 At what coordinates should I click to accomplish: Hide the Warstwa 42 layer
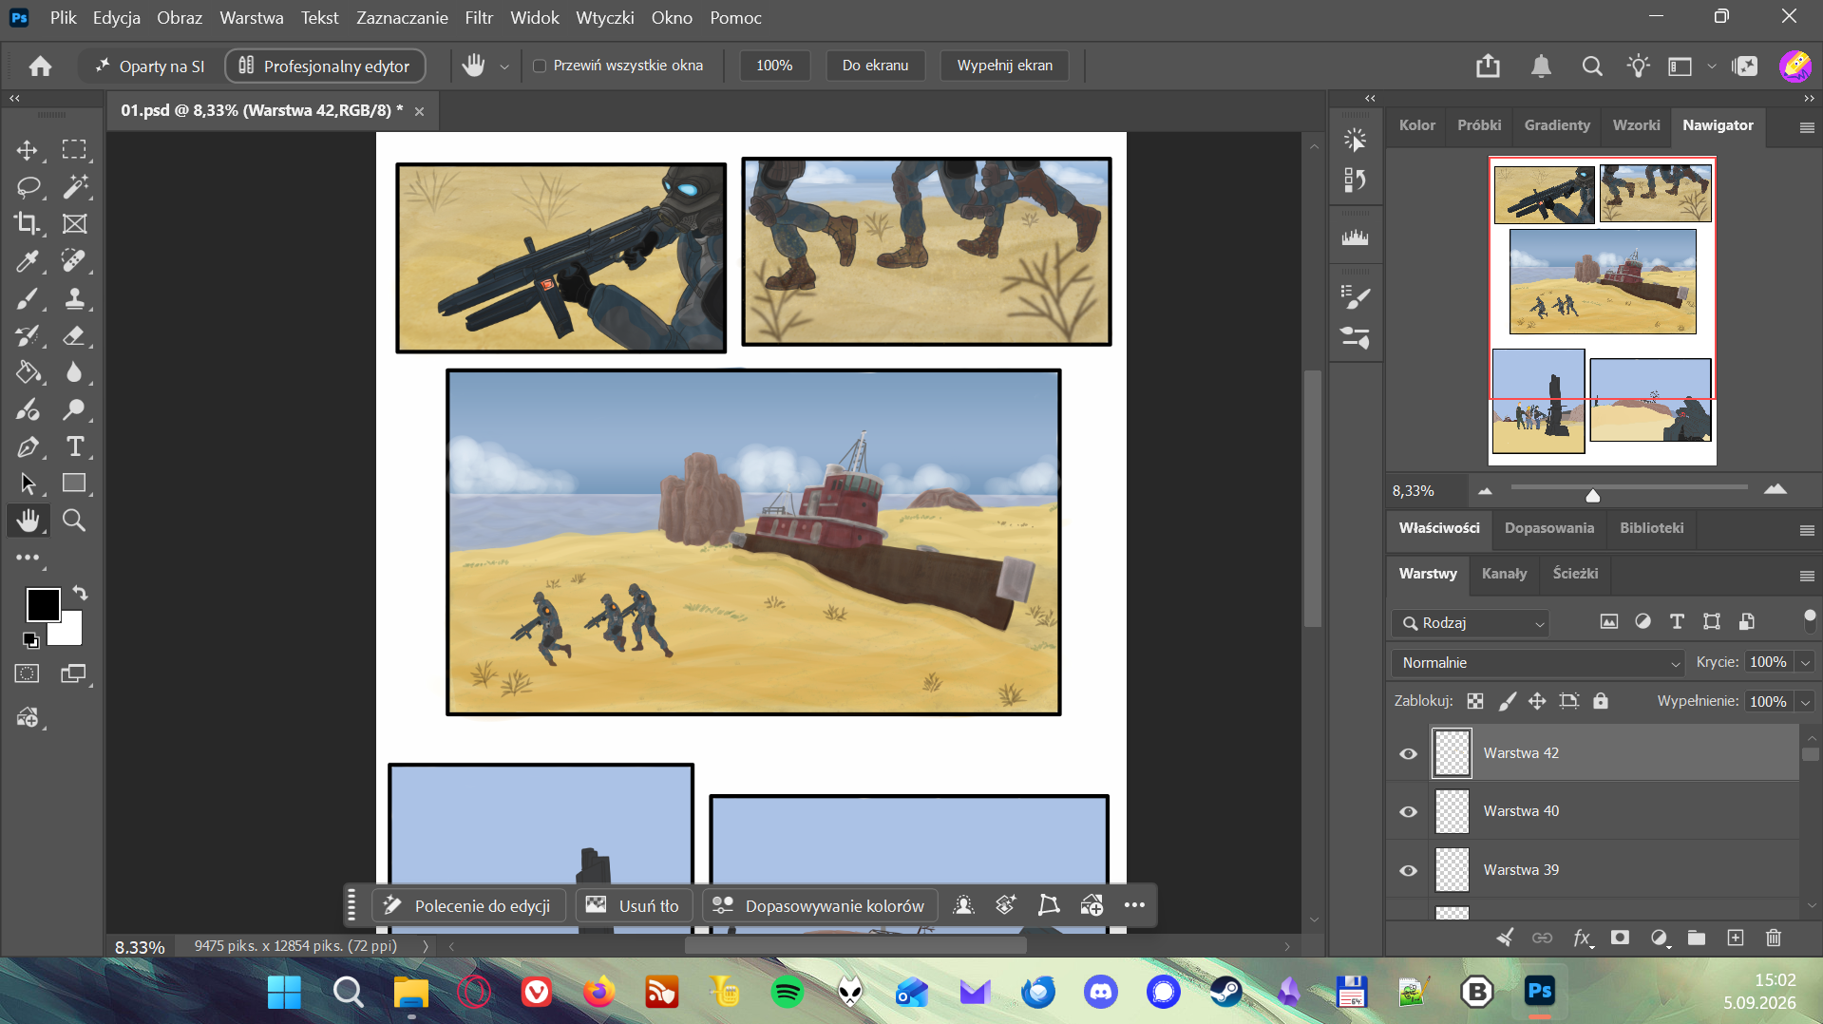pyautogui.click(x=1408, y=753)
